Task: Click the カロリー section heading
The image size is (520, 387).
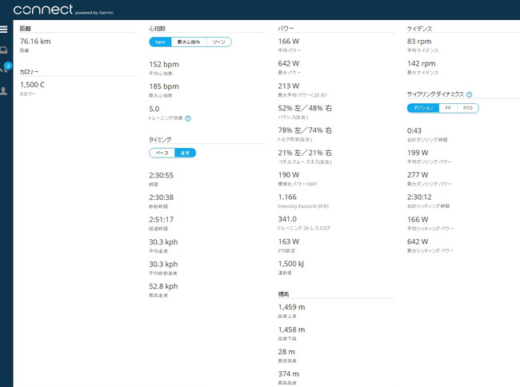Action: click(x=29, y=72)
